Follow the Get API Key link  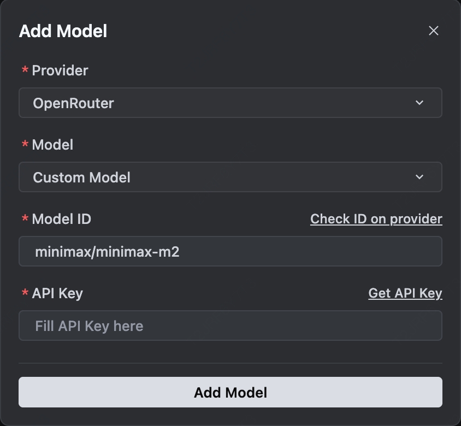(x=405, y=293)
